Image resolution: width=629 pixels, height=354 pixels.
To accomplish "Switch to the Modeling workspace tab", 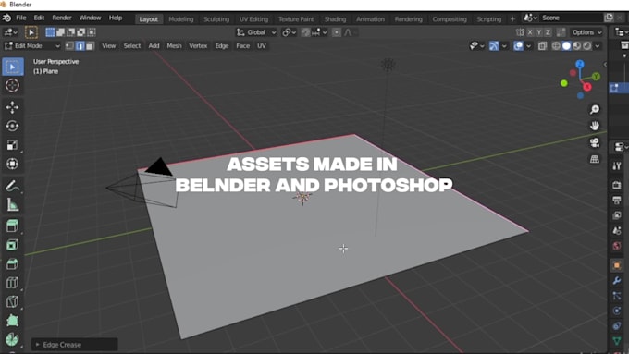I will [x=181, y=19].
